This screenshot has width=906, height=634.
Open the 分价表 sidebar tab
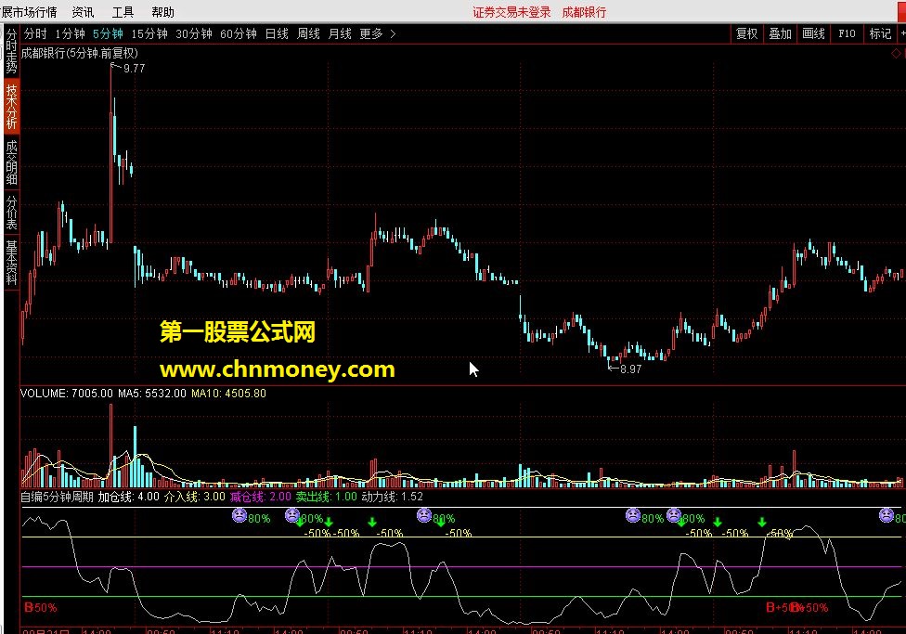[11, 213]
